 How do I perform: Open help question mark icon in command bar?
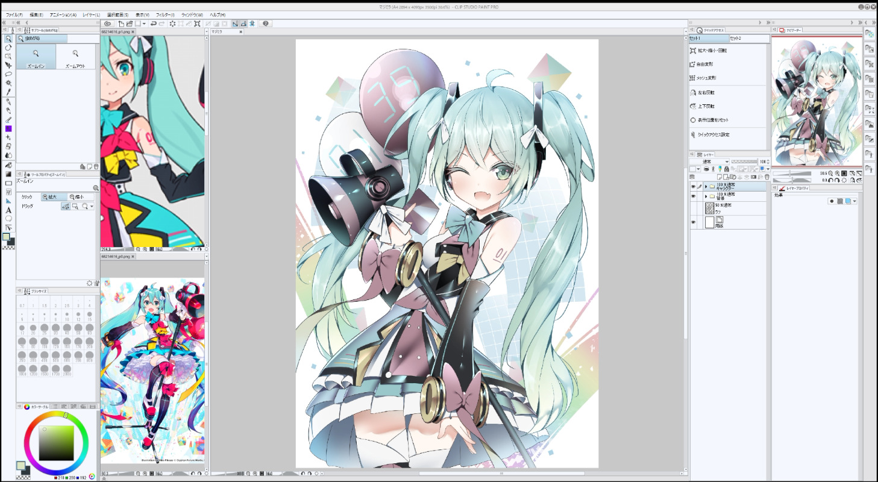pos(266,23)
